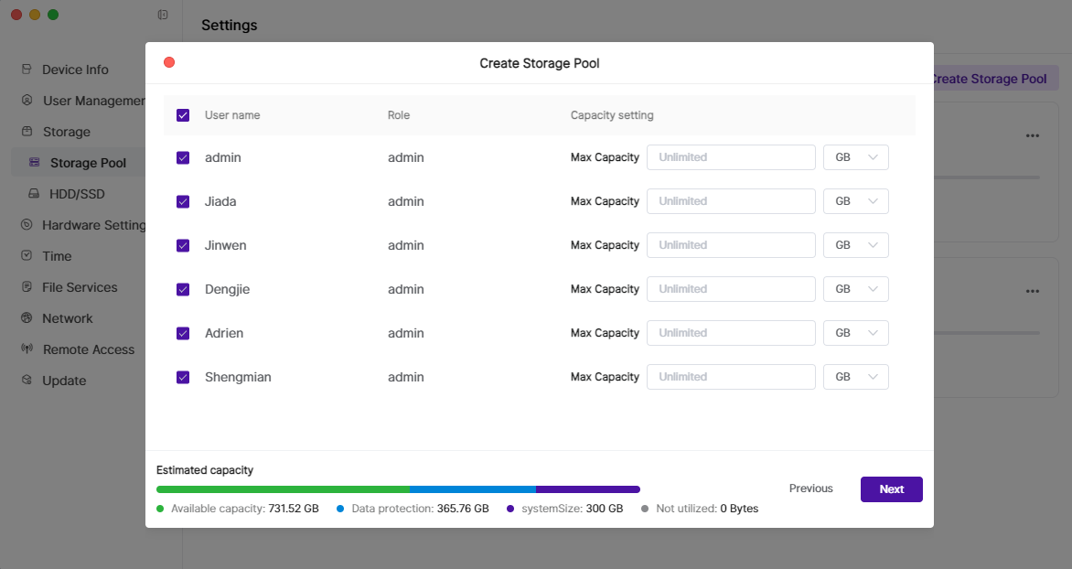
Task: Open the GB unit dropdown for Shengmian
Action: (856, 376)
